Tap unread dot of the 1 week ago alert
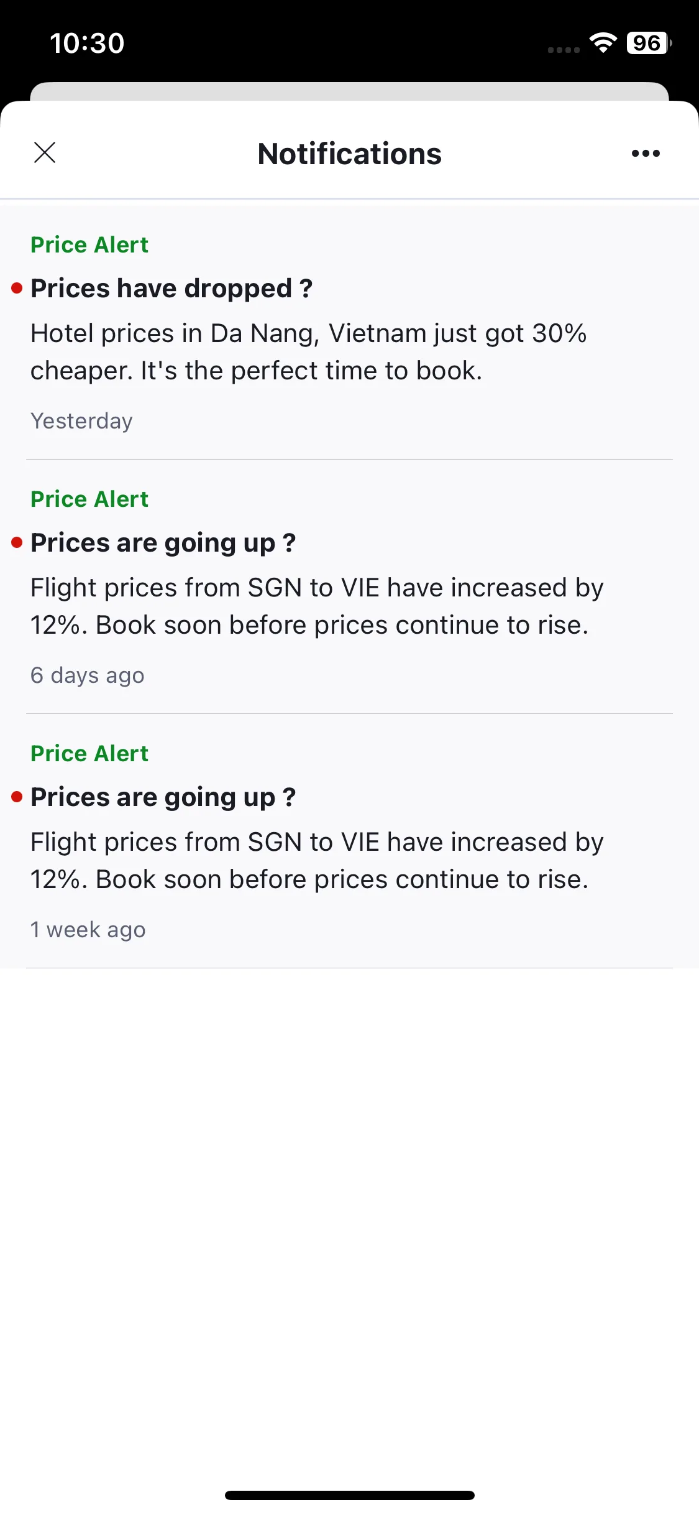 17,797
